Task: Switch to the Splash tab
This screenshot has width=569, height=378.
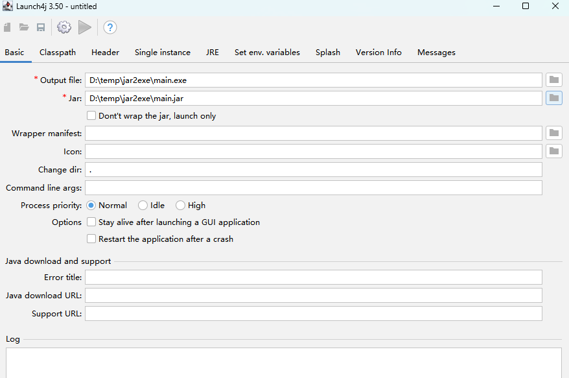Action: [328, 53]
